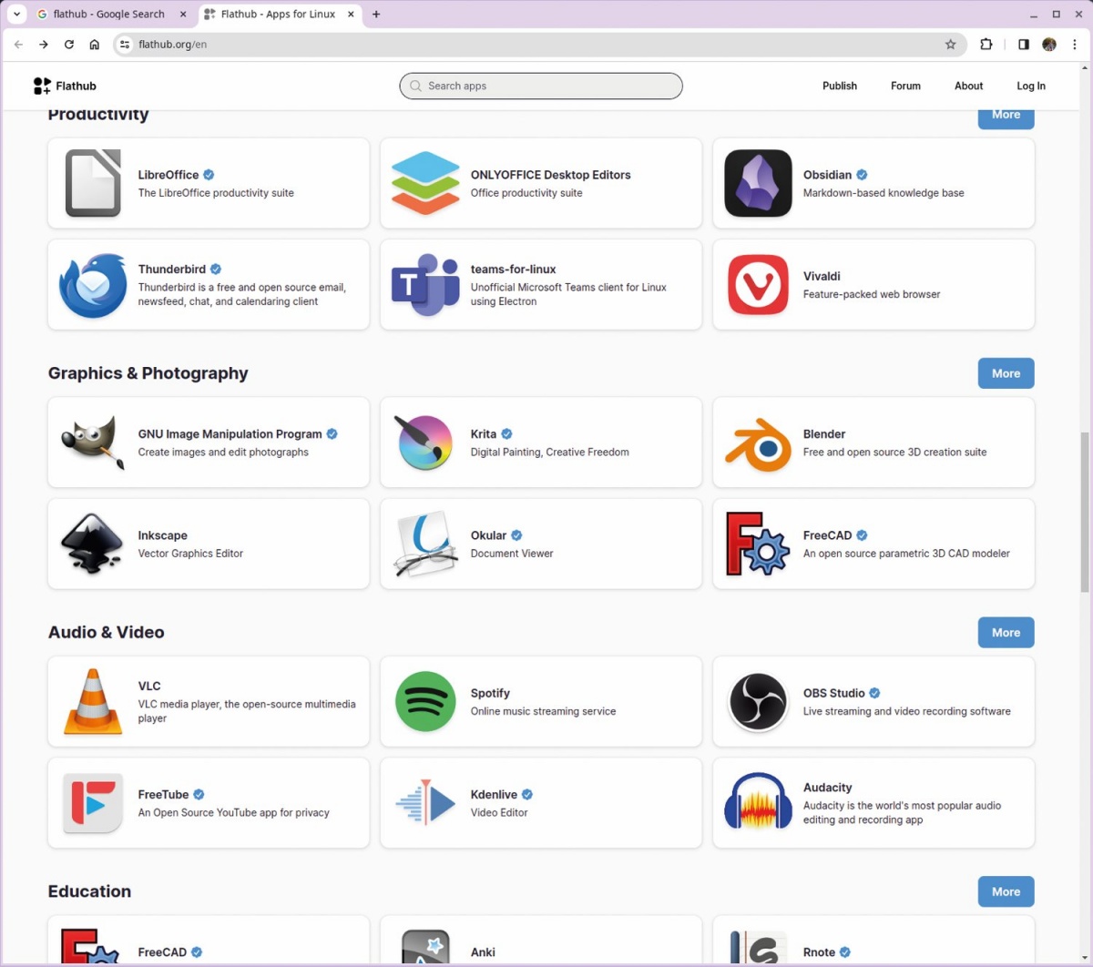The width and height of the screenshot is (1093, 967).
Task: Click the More button for Productivity
Action: 1006,117
